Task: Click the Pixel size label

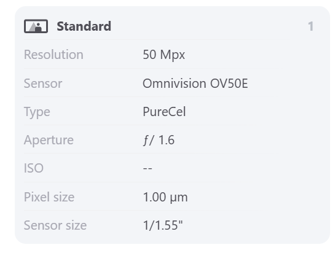Action: [x=49, y=197]
